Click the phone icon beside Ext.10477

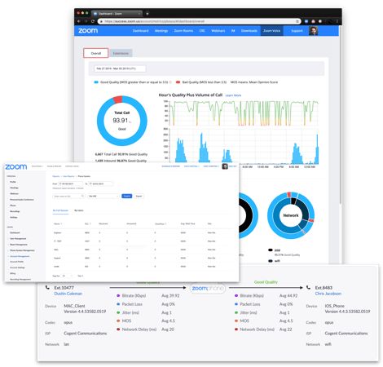[x=47, y=287]
